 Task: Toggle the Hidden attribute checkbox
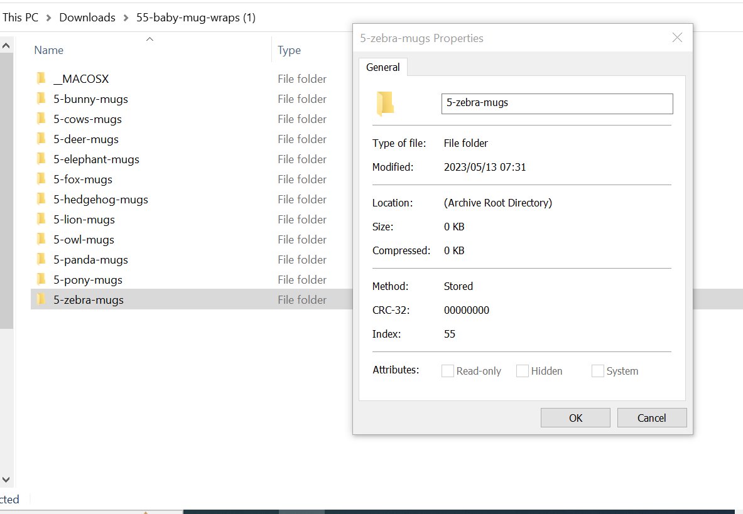click(x=522, y=371)
